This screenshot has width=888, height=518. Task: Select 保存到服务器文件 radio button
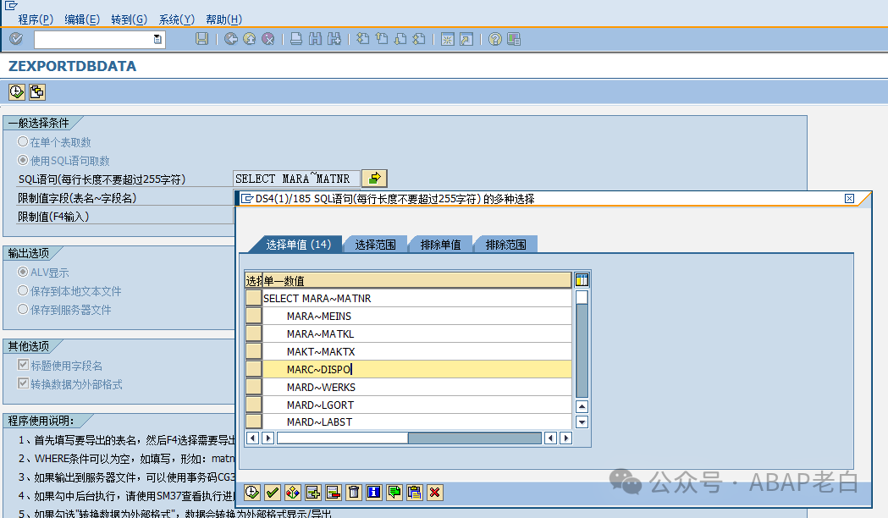[x=23, y=309]
